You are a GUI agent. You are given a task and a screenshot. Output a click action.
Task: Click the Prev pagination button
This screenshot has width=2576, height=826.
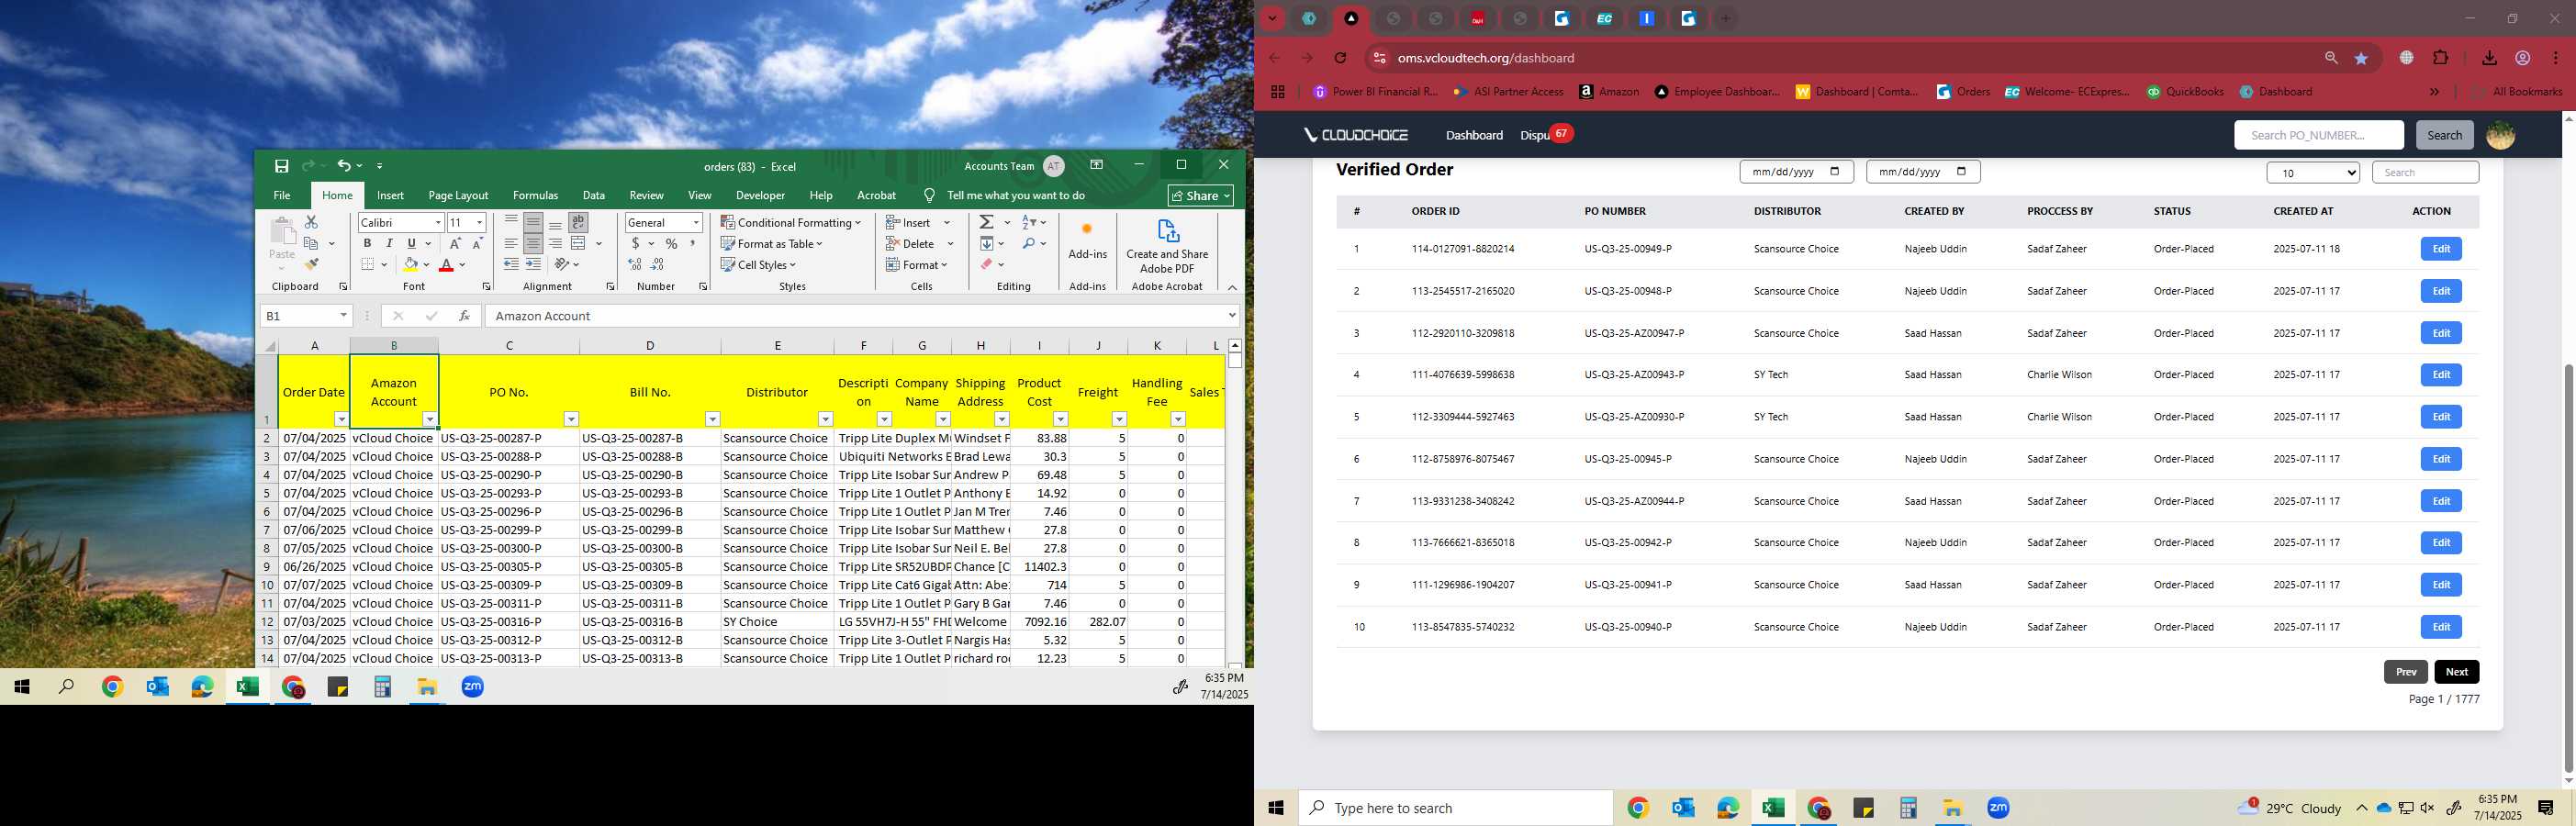(2406, 672)
